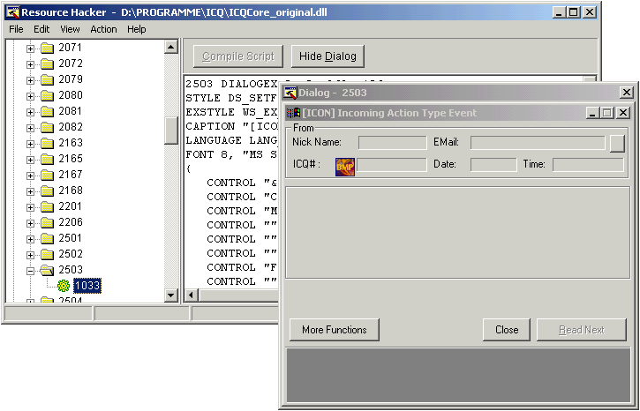
Task: Click the small button next to EMail field
Action: [617, 142]
